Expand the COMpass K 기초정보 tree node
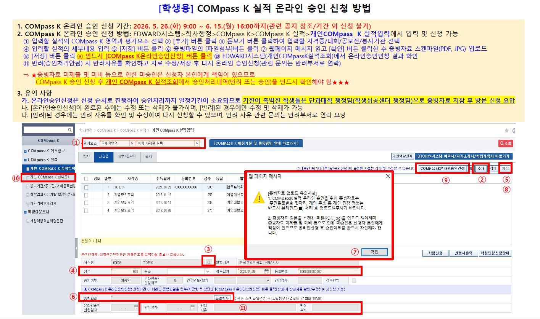The image size is (540, 319). click(25, 151)
